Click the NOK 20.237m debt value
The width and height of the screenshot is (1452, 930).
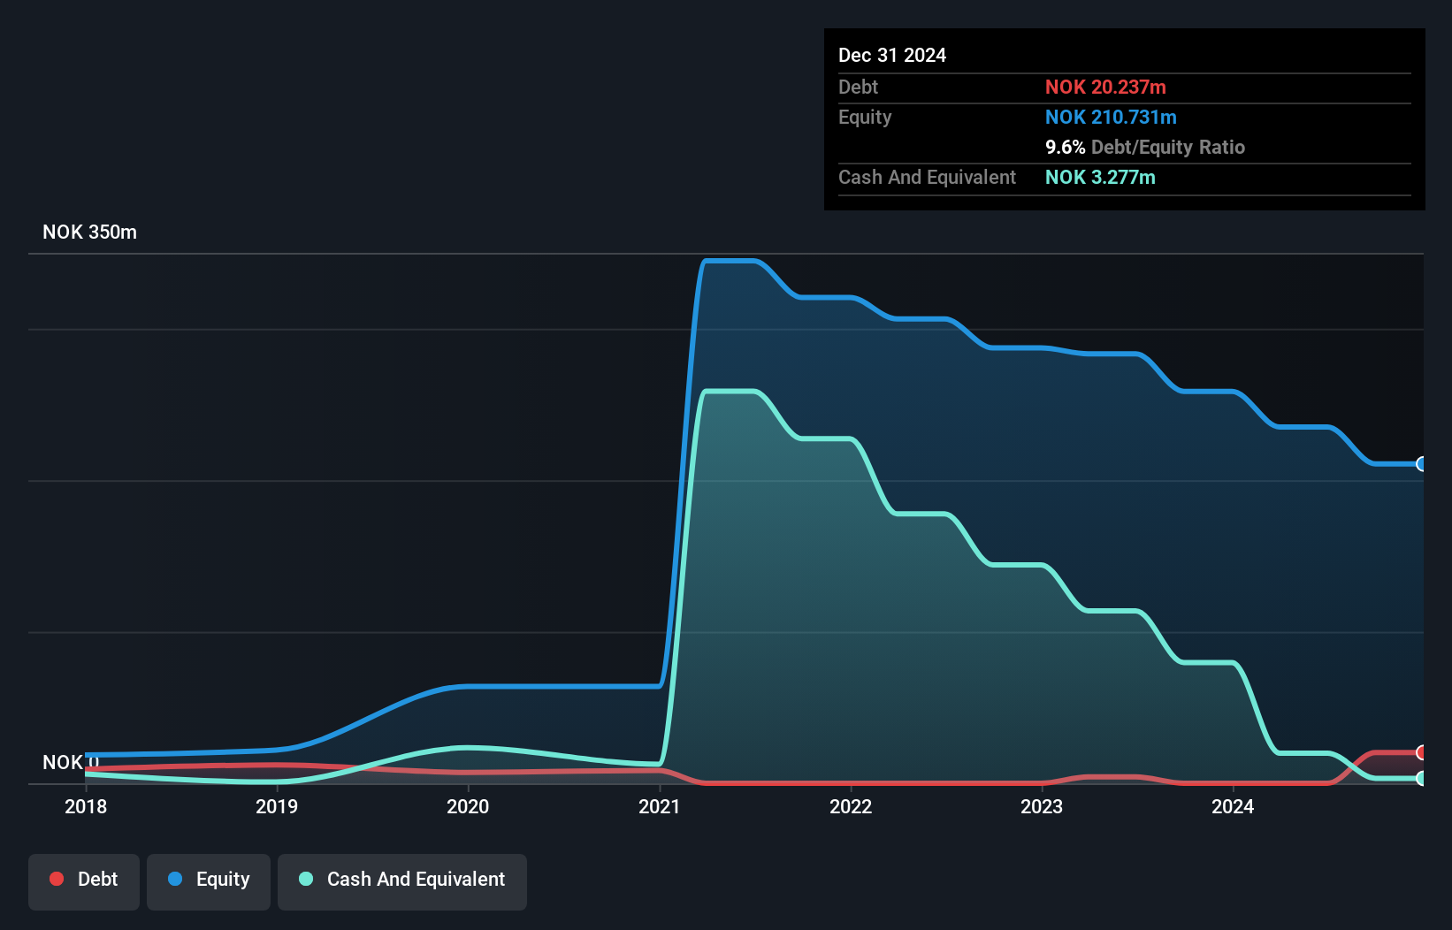tap(1105, 88)
